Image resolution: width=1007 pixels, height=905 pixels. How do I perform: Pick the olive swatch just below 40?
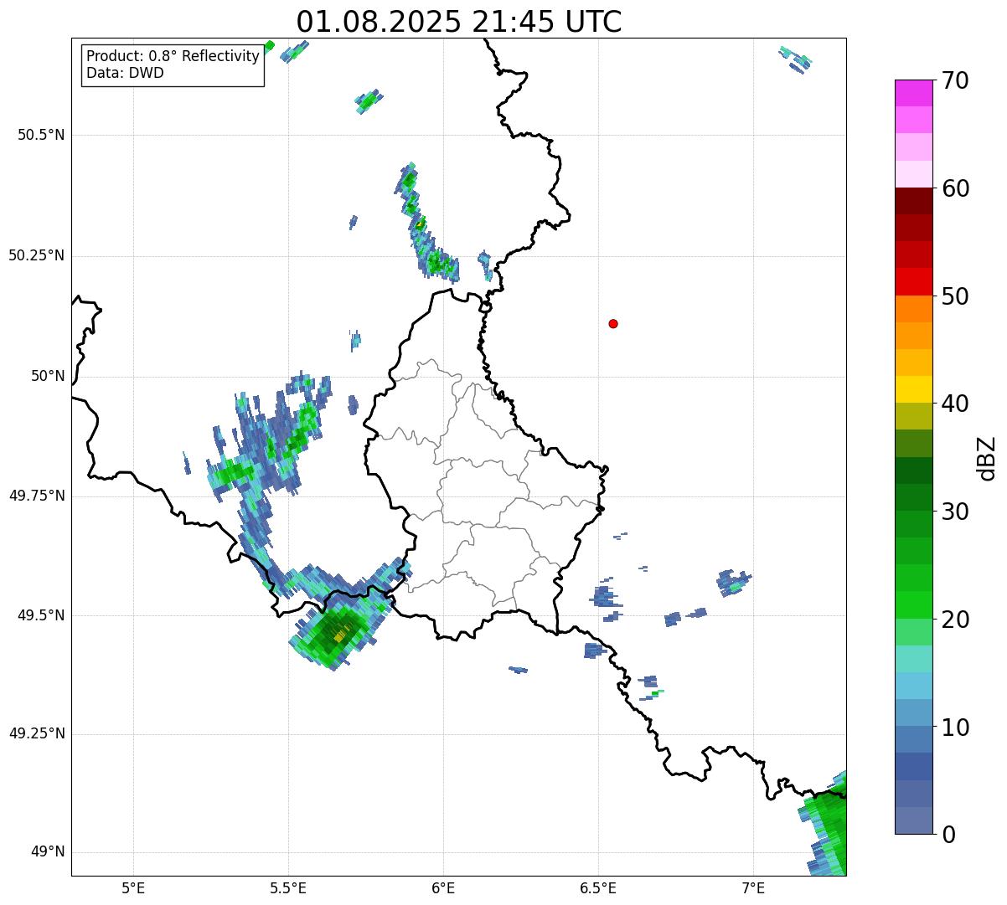tap(913, 416)
